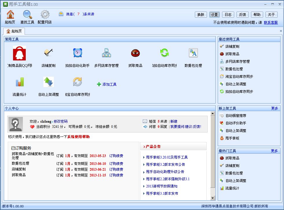Click the 联系客服 link
The width and height of the screenshot is (284, 210).
[x=271, y=23]
